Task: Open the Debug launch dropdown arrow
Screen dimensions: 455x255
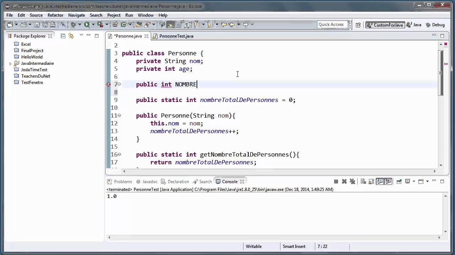Action: click(80, 24)
